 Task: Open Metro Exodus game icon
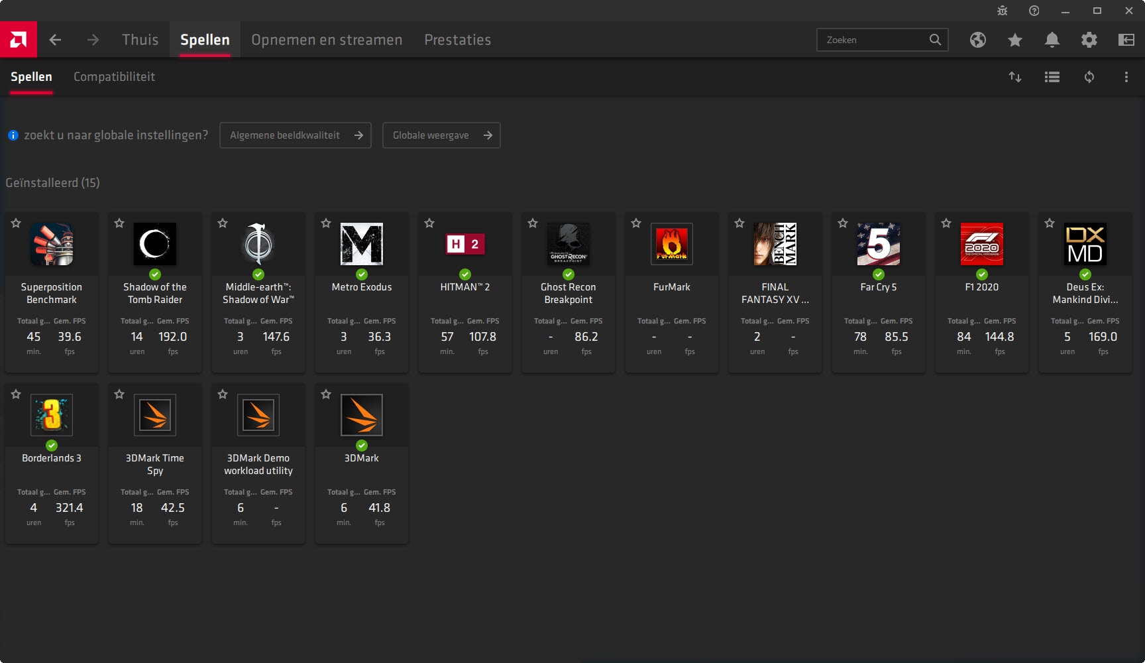click(x=362, y=244)
